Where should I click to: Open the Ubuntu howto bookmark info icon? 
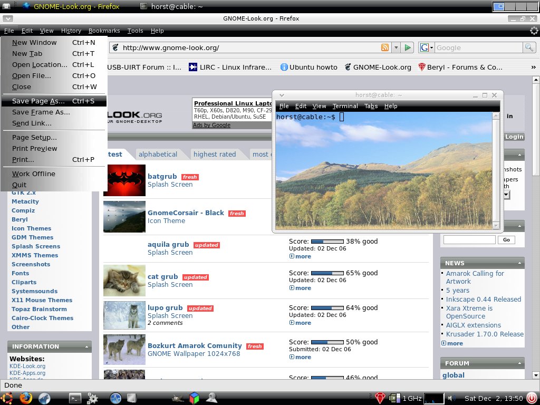point(284,67)
